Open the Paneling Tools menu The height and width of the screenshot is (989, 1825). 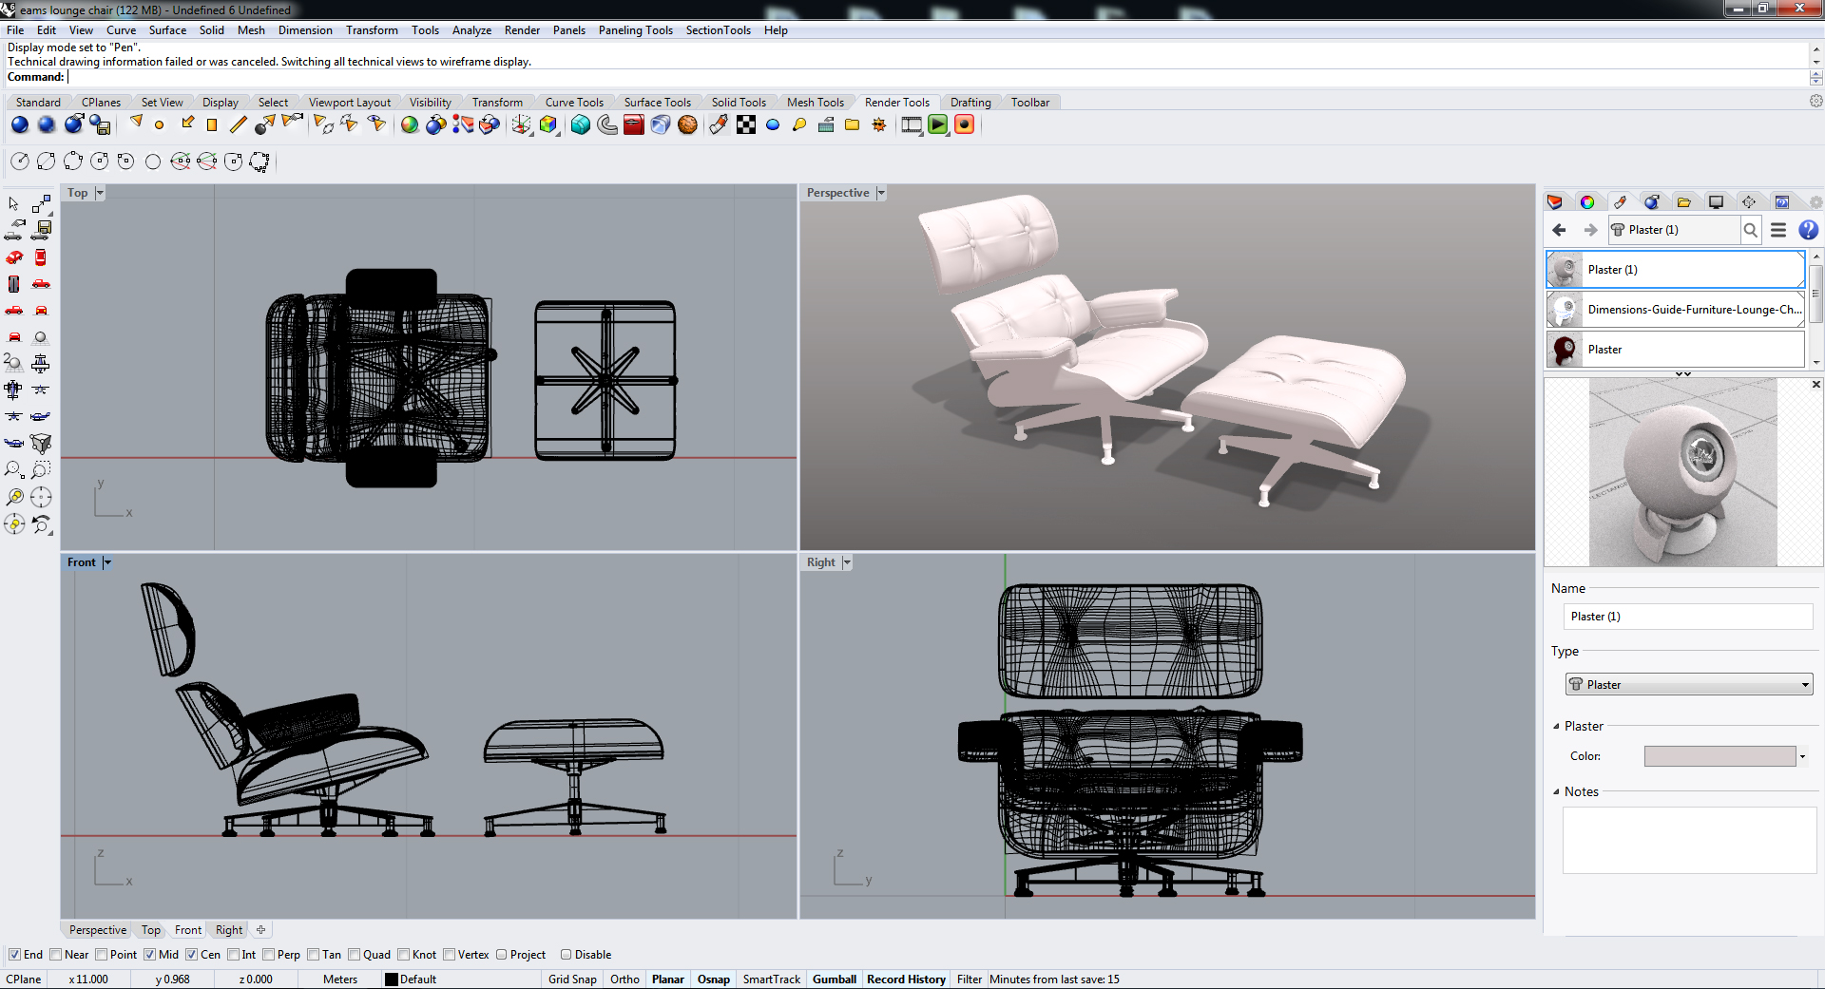tap(635, 30)
